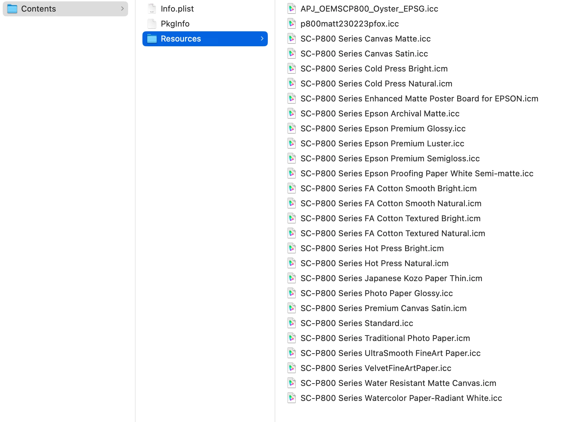This screenshot has height=422, width=584.
Task: Select VelvetFineArtPaper.icc file name
Action: point(376,368)
